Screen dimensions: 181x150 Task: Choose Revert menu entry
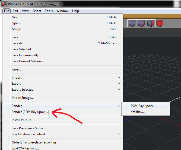tap(63, 69)
